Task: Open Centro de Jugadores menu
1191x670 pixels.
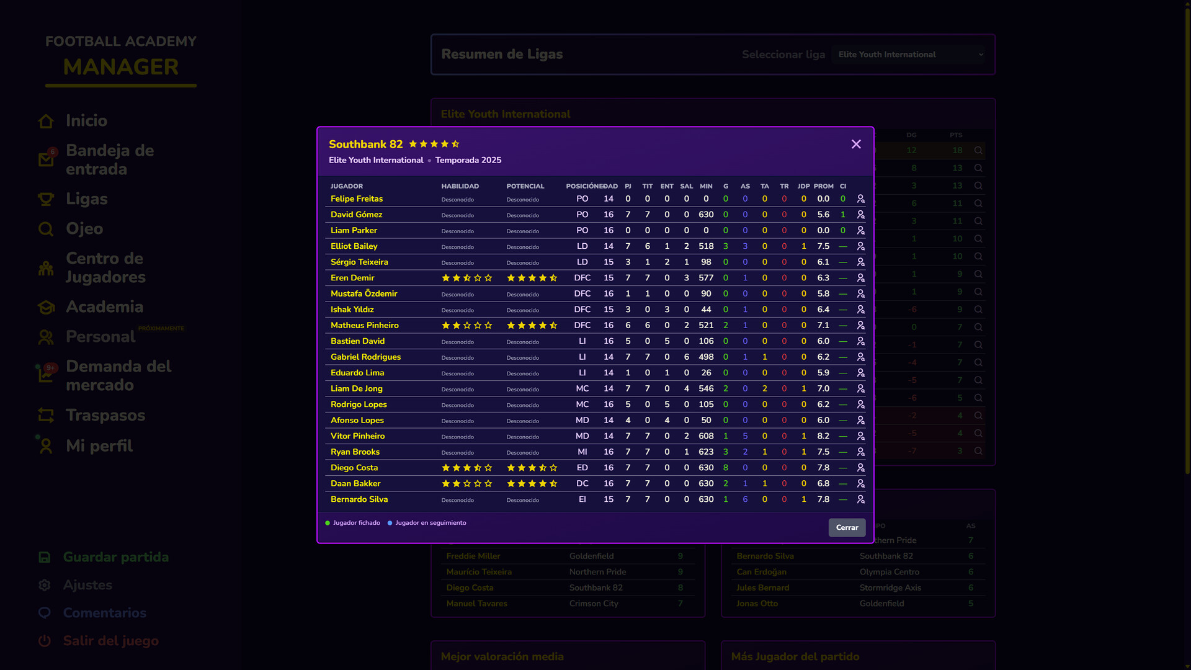Action: (x=105, y=267)
